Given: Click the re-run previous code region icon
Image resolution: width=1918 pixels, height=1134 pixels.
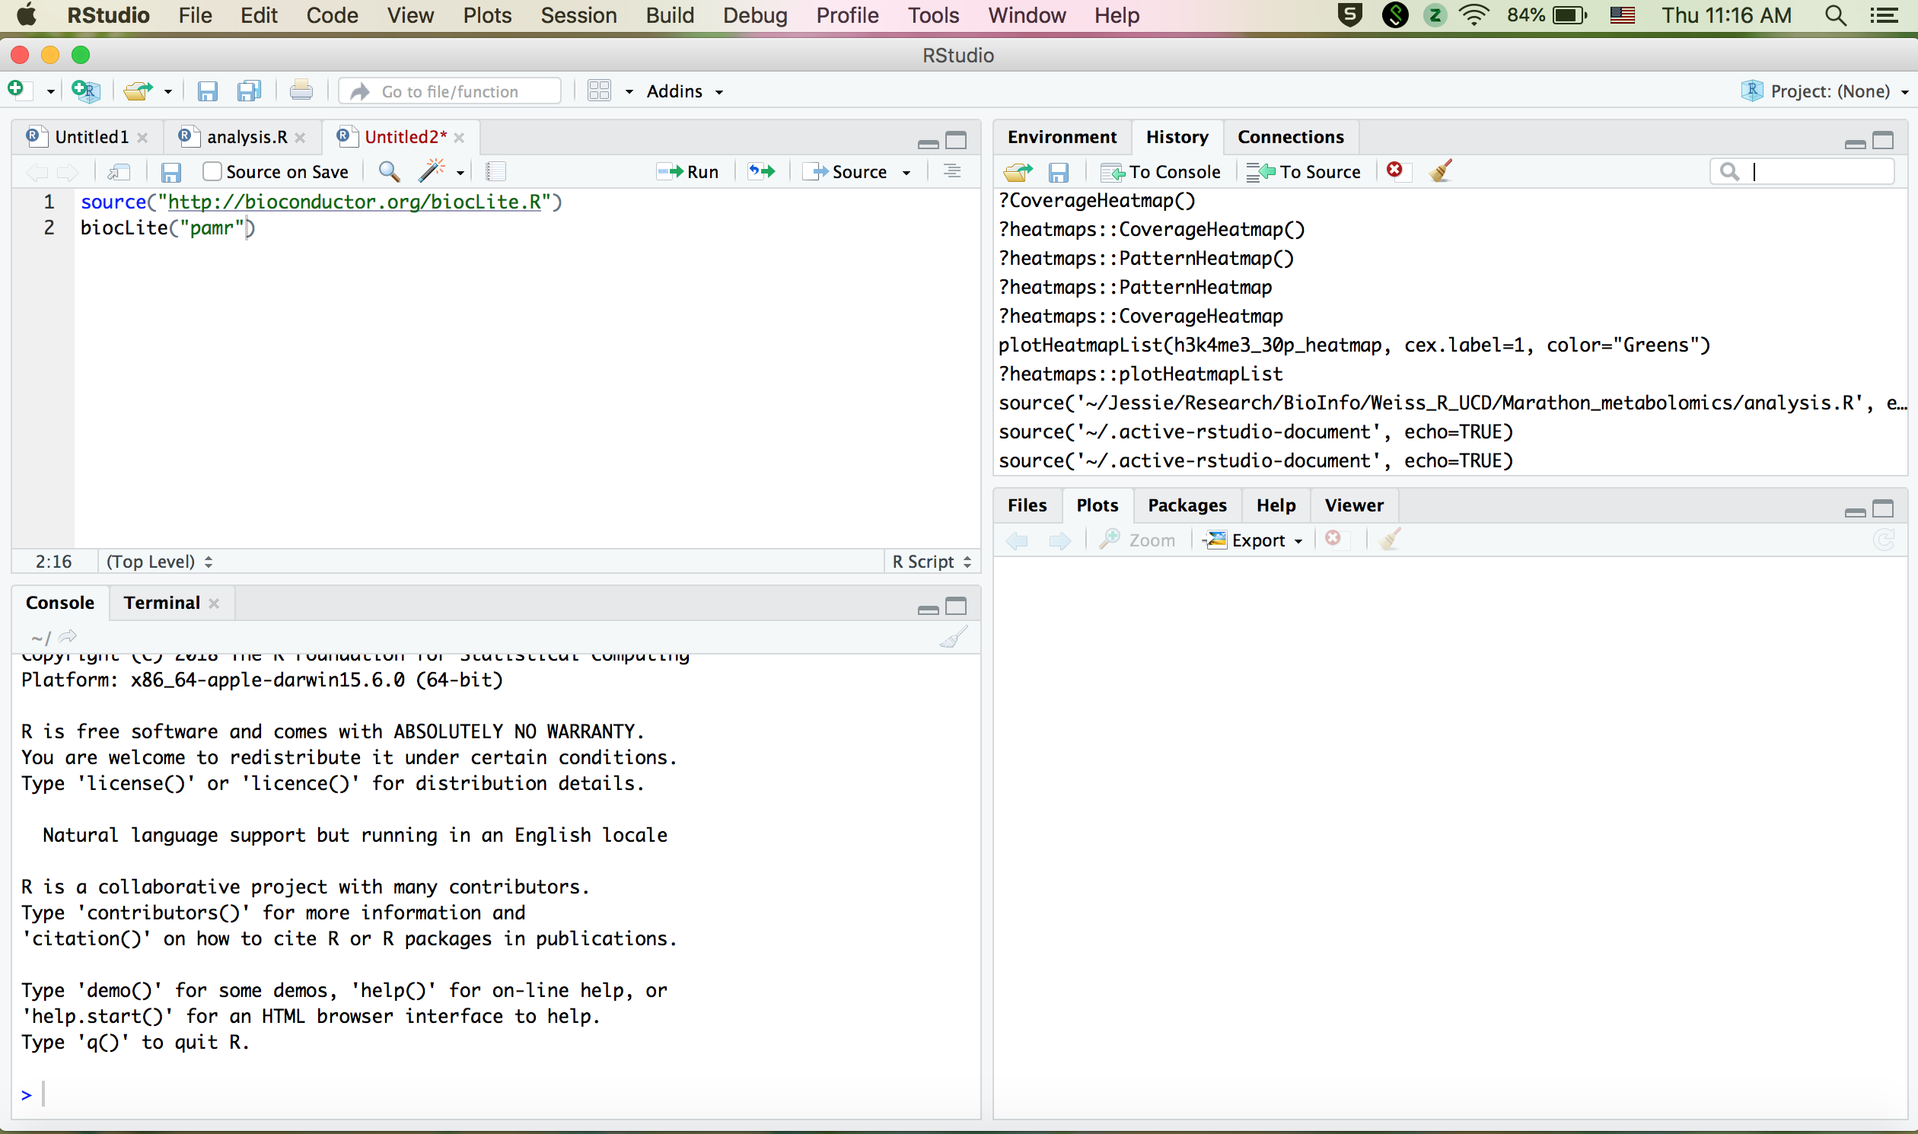Looking at the screenshot, I should coord(761,171).
